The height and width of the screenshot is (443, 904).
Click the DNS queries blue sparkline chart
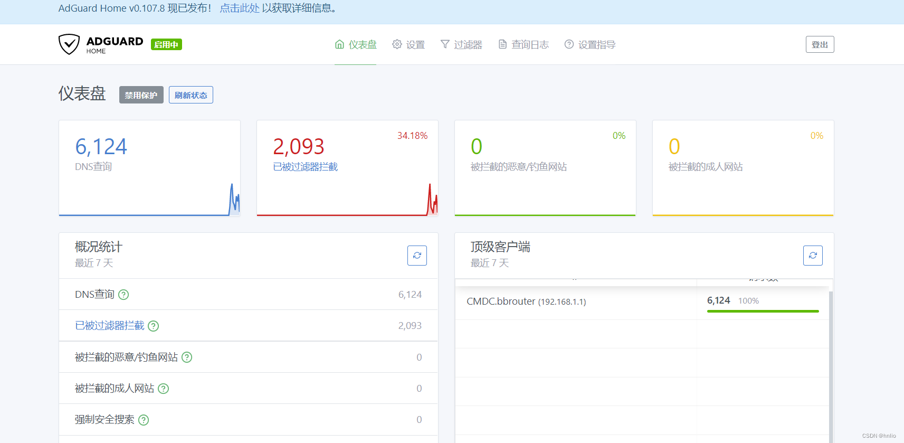[149, 199]
